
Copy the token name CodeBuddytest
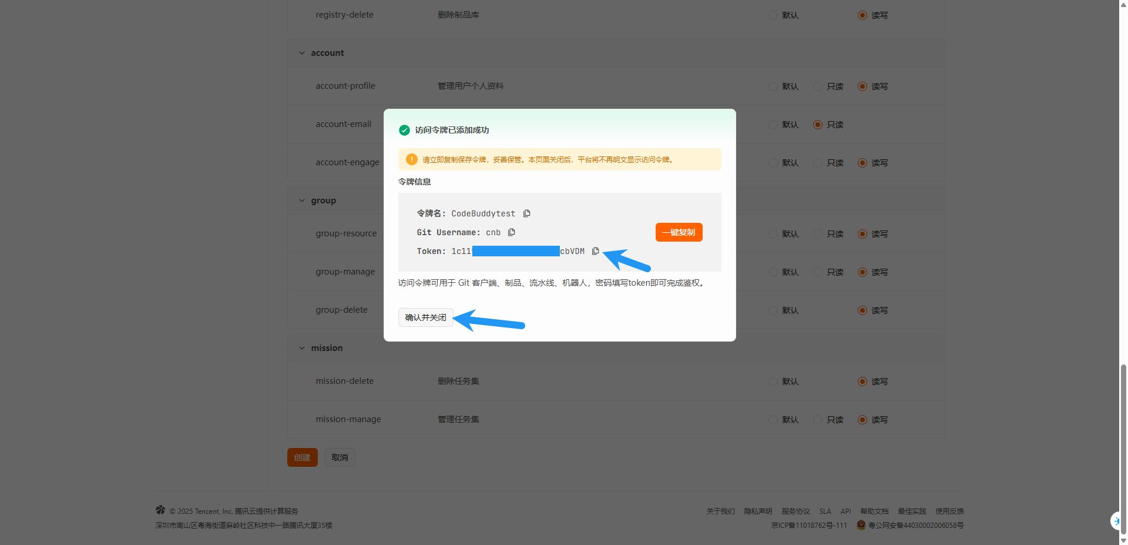(526, 213)
